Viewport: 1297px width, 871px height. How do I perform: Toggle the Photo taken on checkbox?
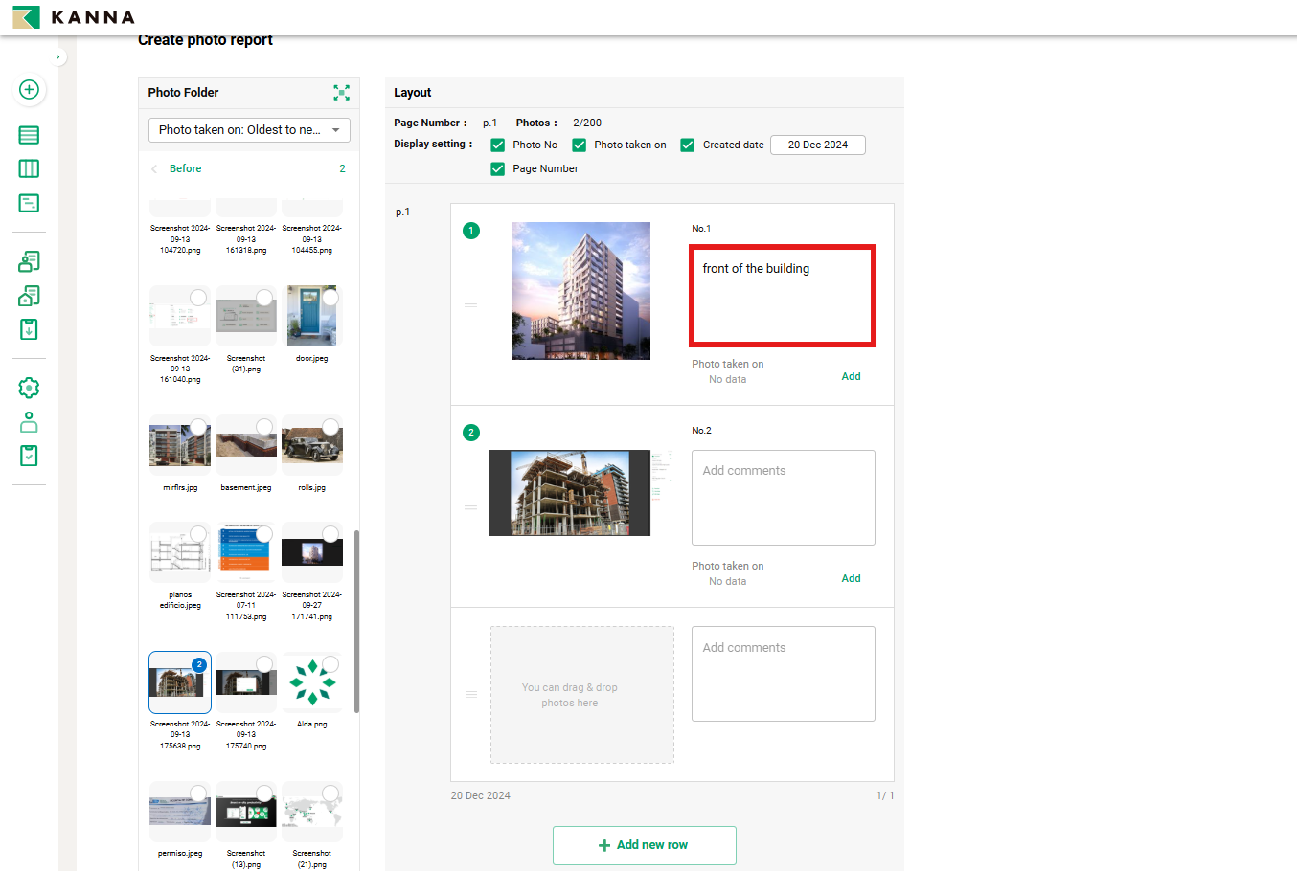tap(580, 145)
